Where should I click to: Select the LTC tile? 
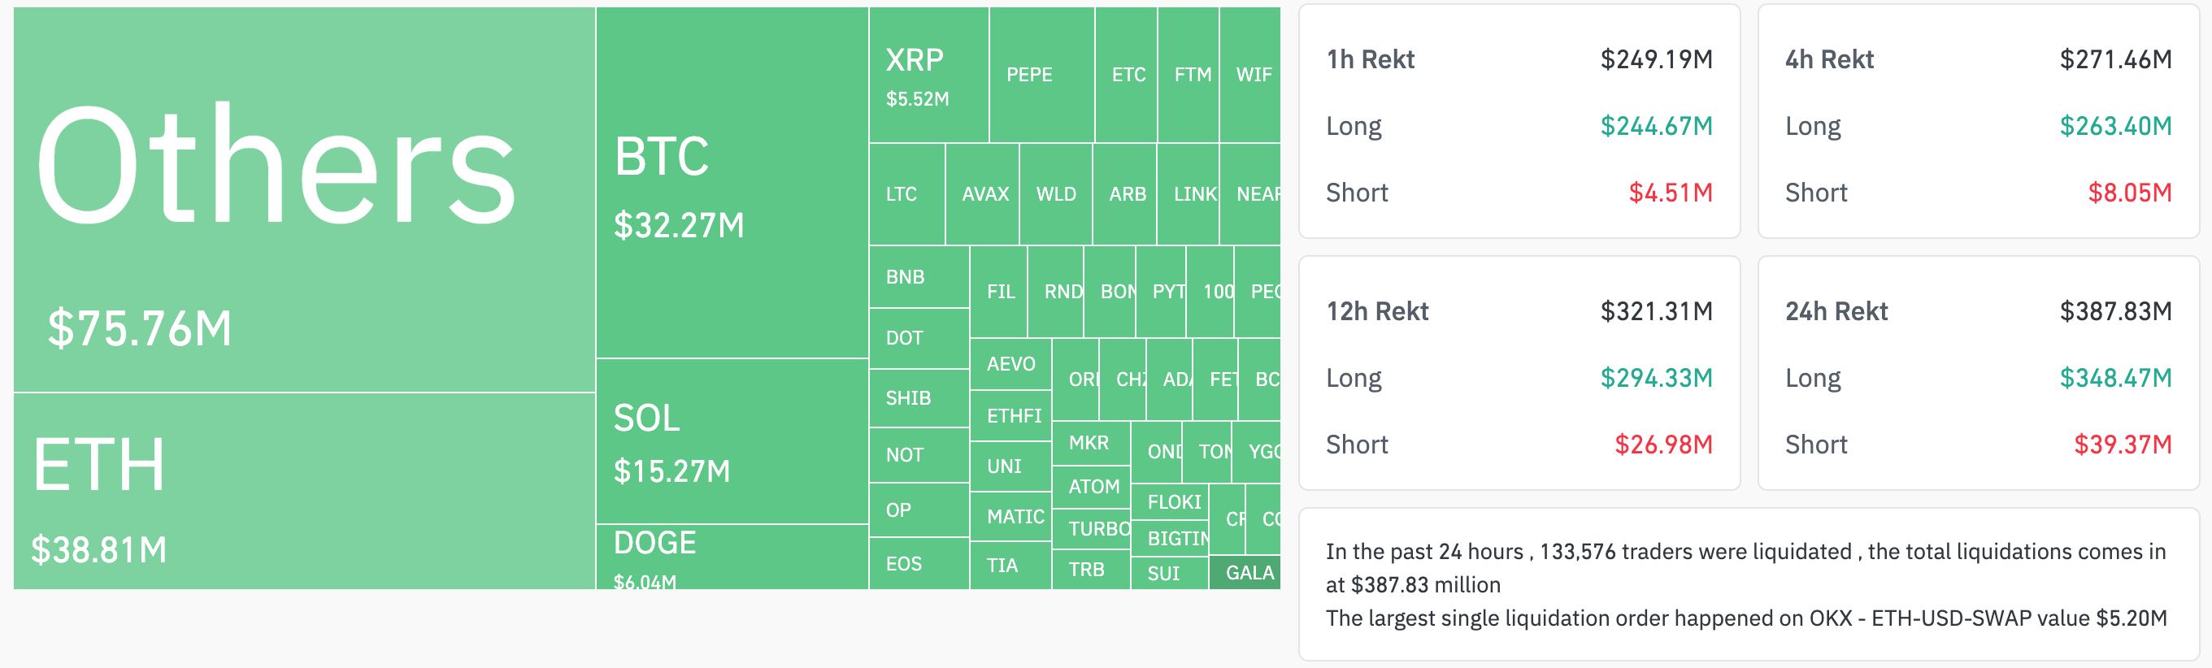(906, 194)
